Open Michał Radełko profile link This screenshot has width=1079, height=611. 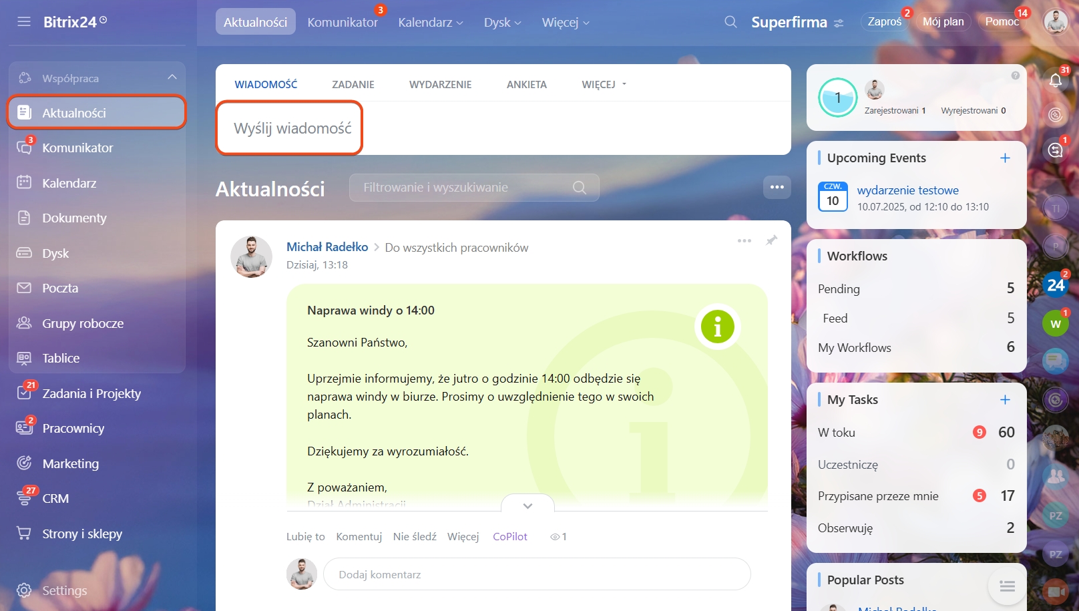pos(327,247)
